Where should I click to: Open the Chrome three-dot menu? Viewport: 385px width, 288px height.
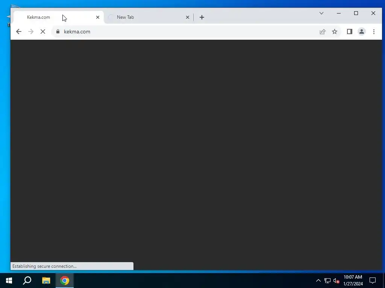(x=374, y=31)
